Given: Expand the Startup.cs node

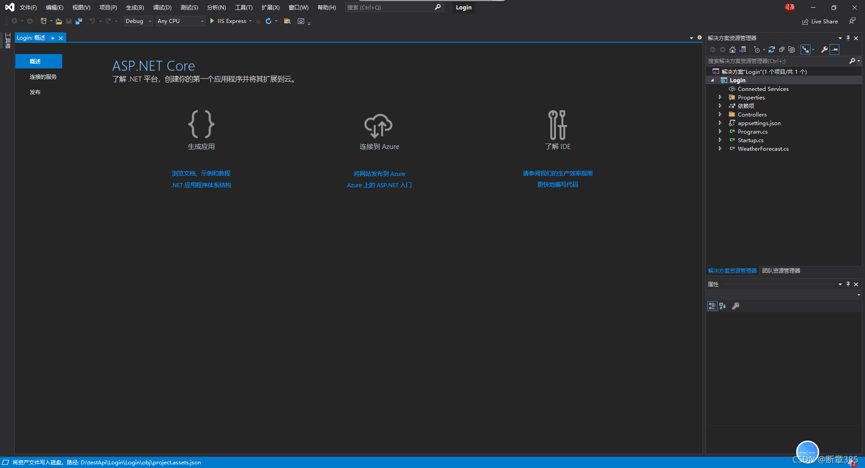Looking at the screenshot, I should [x=720, y=140].
